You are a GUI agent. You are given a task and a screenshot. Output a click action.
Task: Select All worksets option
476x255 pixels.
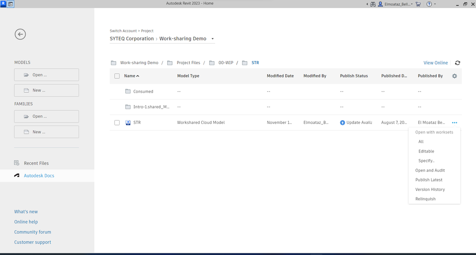[421, 142]
